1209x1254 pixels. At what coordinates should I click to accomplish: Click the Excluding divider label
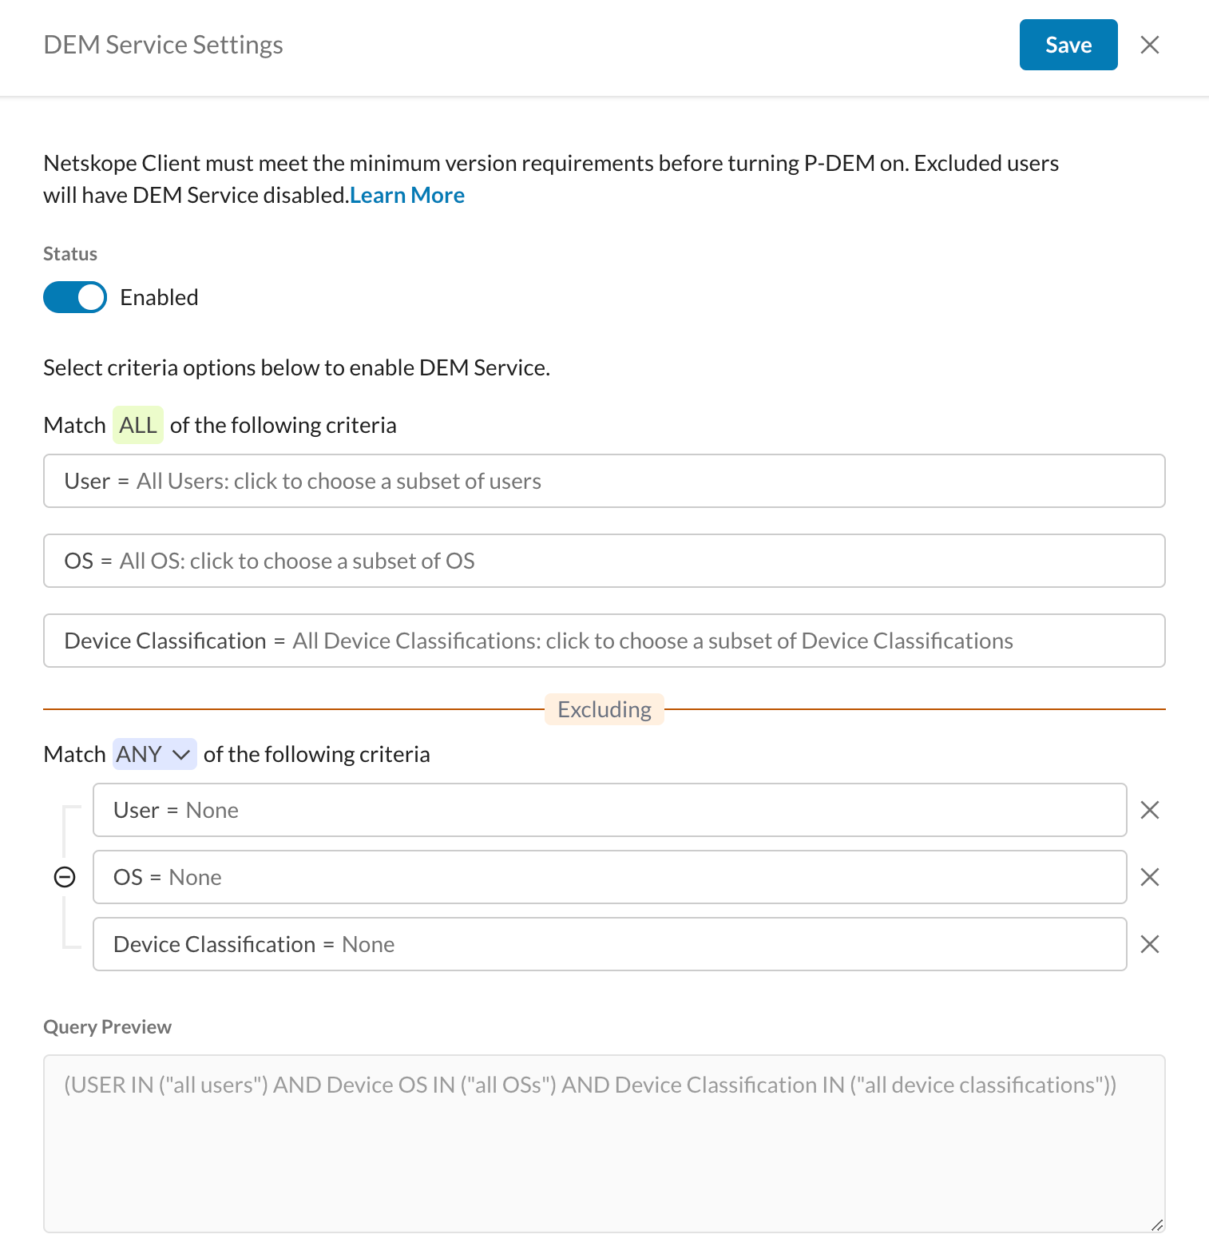click(x=604, y=709)
